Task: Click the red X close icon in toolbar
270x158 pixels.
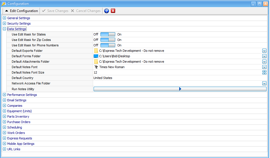Action: click(113, 11)
